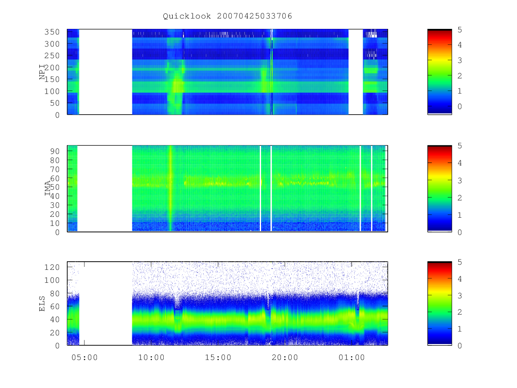Click the wide white data gap in NPI panel
The image size is (517, 388).
click(x=106, y=72)
